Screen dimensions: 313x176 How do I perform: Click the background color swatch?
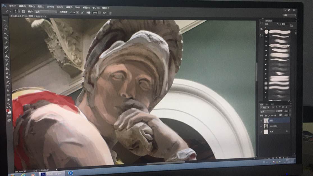tap(10, 112)
